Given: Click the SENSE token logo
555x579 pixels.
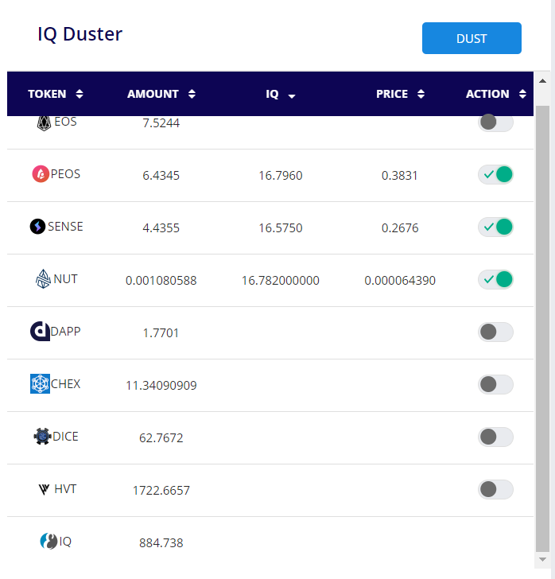Looking at the screenshot, I should pyautogui.click(x=37, y=227).
